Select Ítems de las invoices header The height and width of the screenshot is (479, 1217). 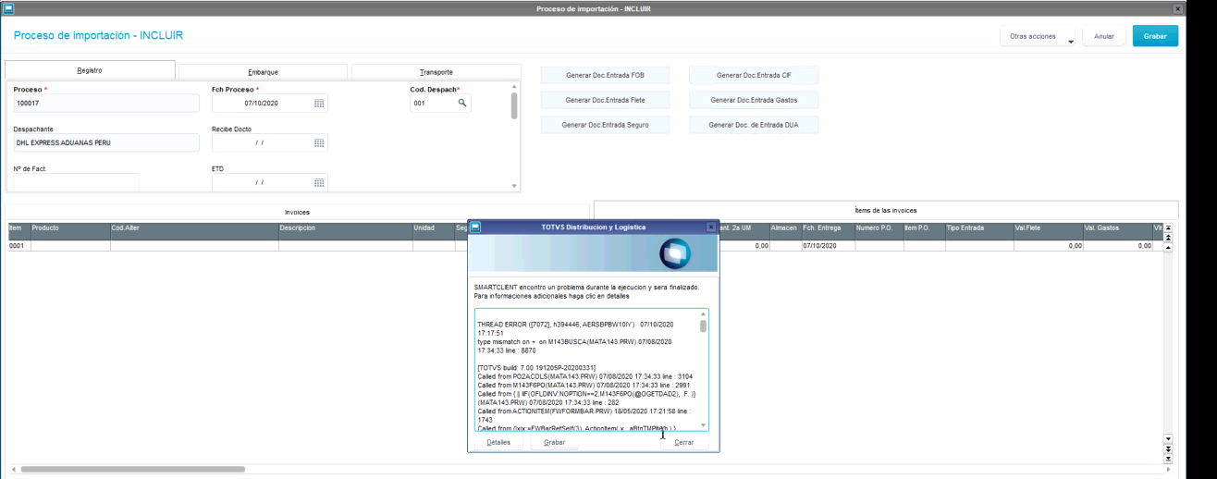coord(886,210)
